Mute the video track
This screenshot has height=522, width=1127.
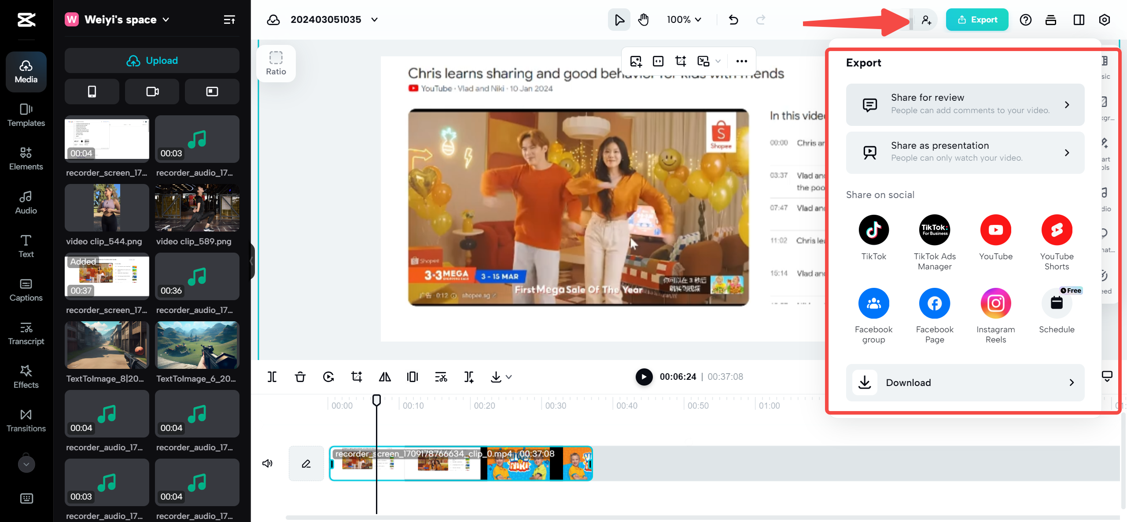click(268, 463)
